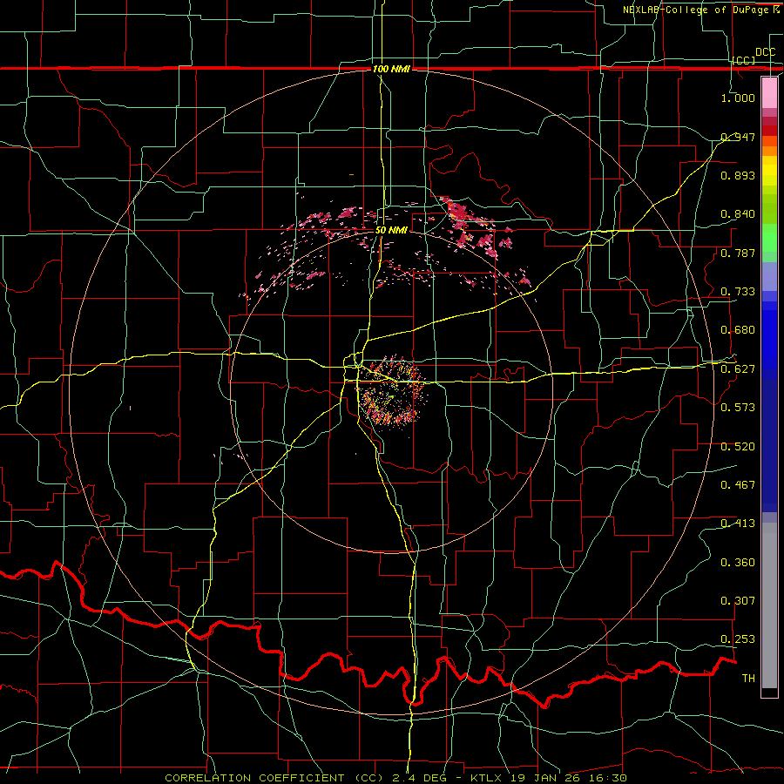
Task: Click the multicolored radar echo cluster at map center
Action: point(393,391)
